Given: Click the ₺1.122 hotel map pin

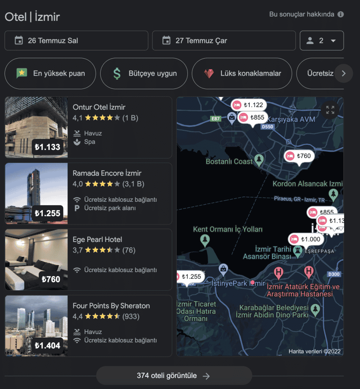Looking at the screenshot, I should (248, 105).
